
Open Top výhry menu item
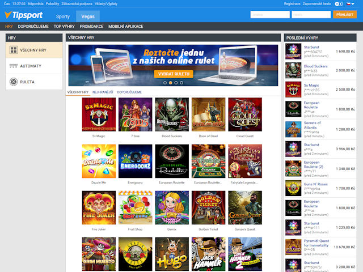(64, 27)
